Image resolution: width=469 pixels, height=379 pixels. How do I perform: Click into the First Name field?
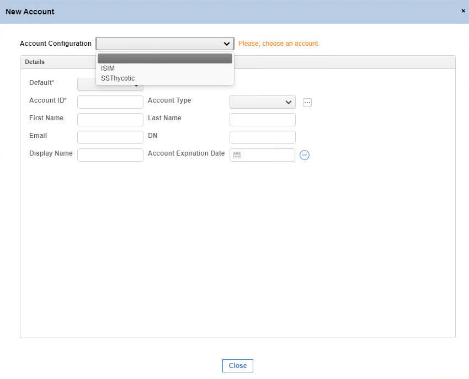click(x=110, y=120)
